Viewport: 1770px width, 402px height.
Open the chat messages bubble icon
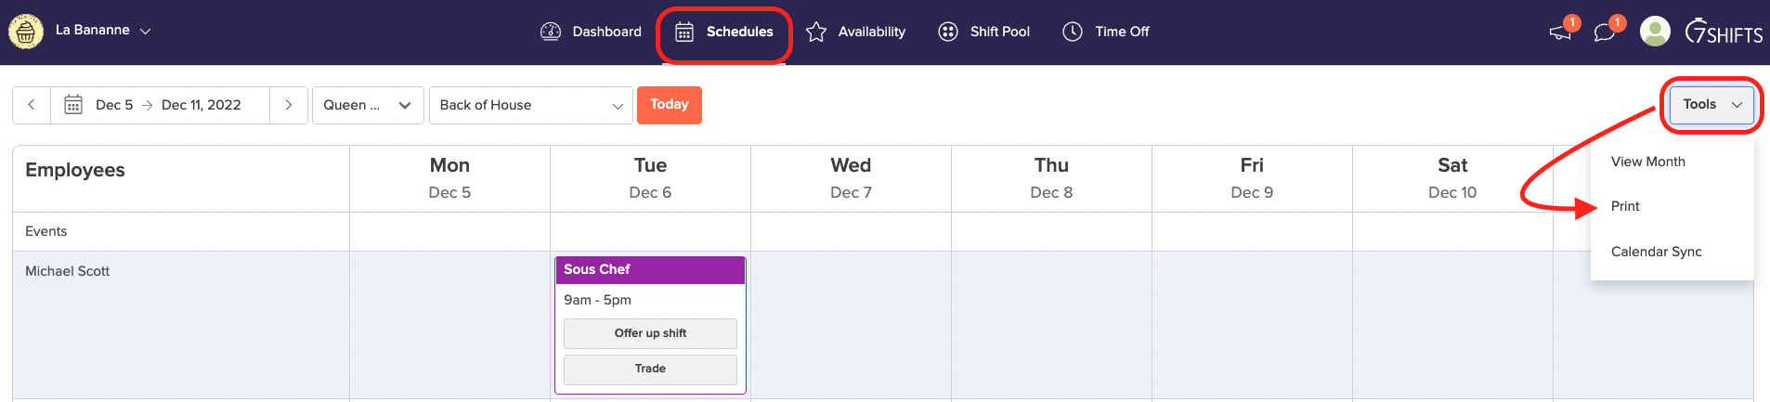1604,32
